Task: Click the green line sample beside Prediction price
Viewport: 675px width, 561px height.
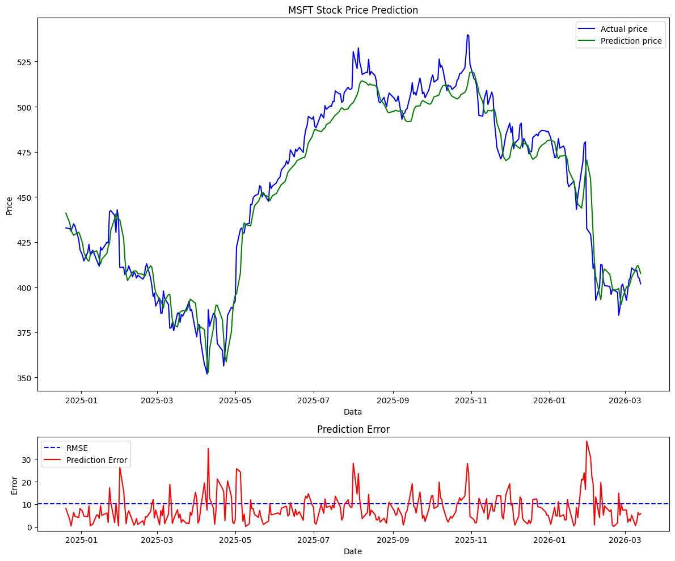Action: [x=587, y=41]
